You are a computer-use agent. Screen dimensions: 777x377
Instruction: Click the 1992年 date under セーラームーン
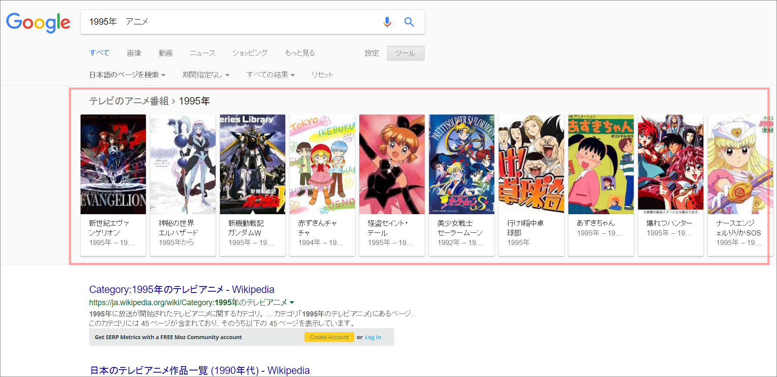pyautogui.click(x=459, y=242)
